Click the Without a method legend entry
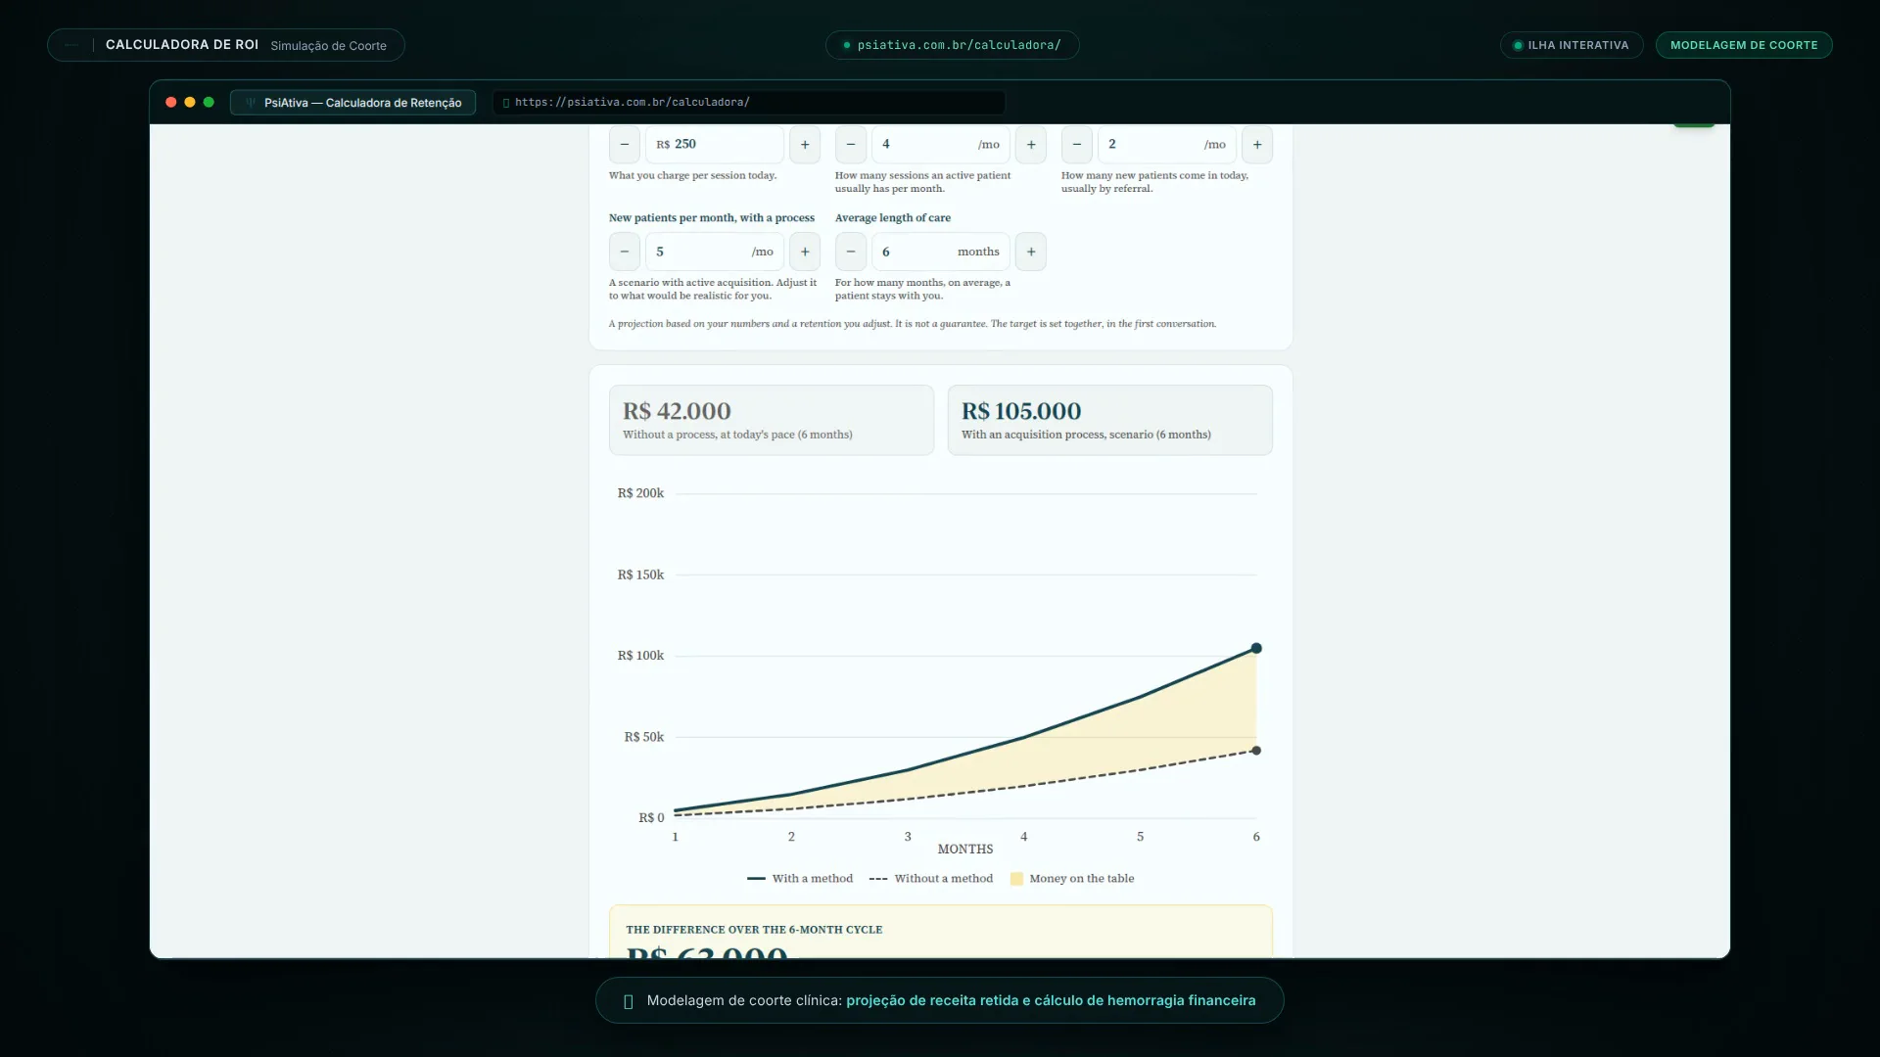Viewport: 1880px width, 1057px height. 931,879
